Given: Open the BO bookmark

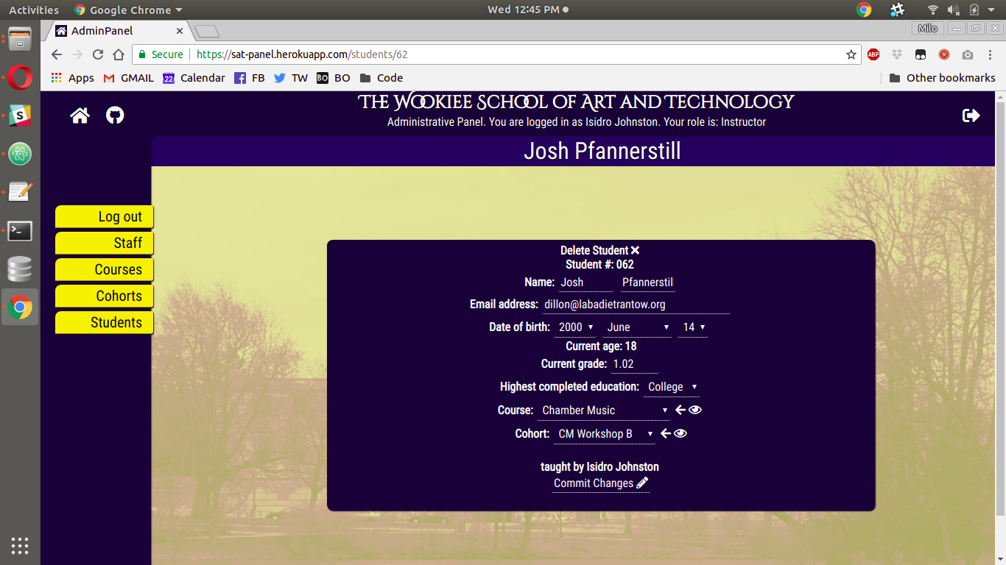Looking at the screenshot, I should click(333, 78).
